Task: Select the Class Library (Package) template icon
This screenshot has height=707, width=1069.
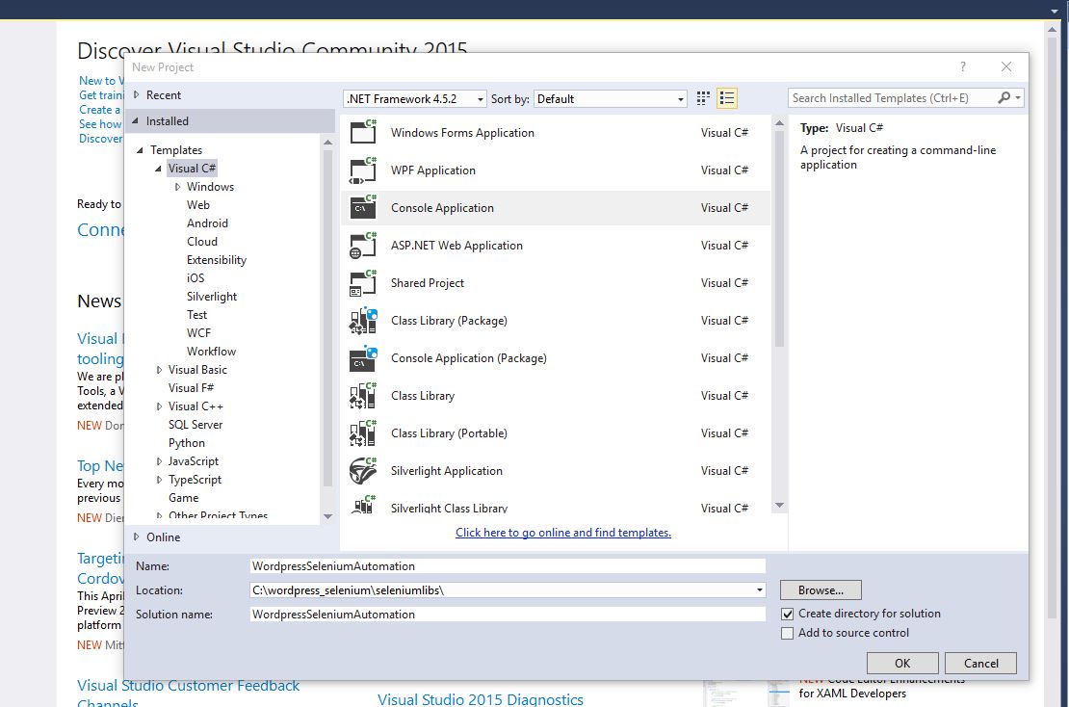Action: tap(363, 321)
